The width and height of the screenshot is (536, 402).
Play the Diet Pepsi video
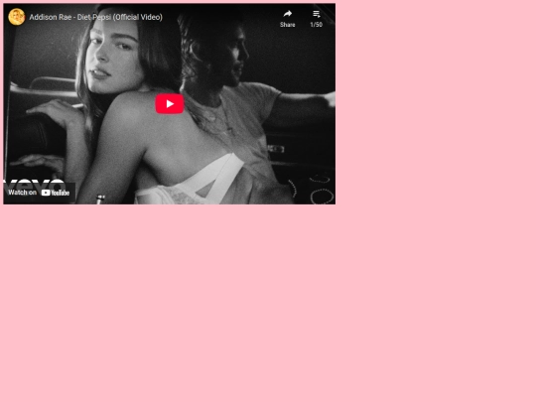click(170, 103)
